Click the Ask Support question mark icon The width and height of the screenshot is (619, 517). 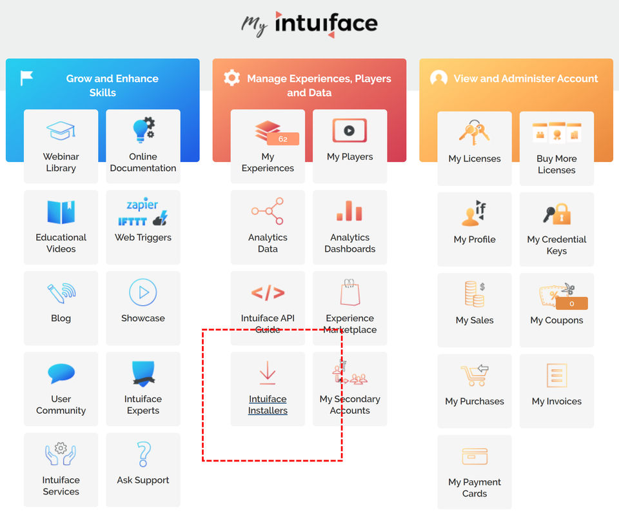tap(144, 454)
